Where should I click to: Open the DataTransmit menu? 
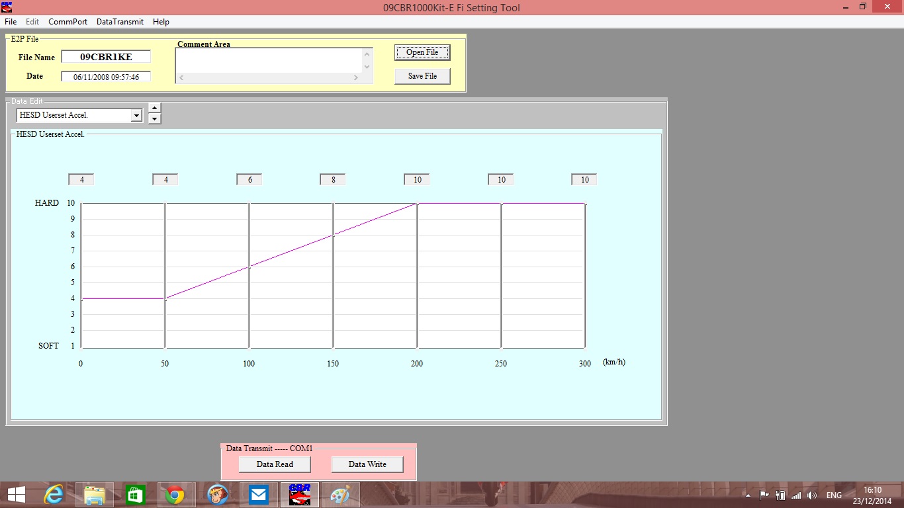point(120,22)
